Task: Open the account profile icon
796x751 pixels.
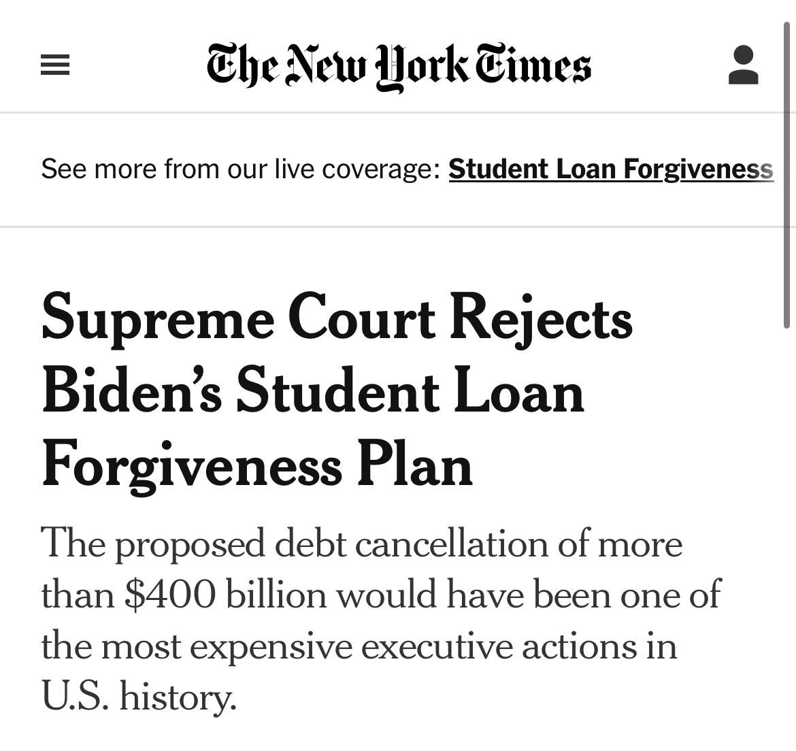Action: click(743, 65)
